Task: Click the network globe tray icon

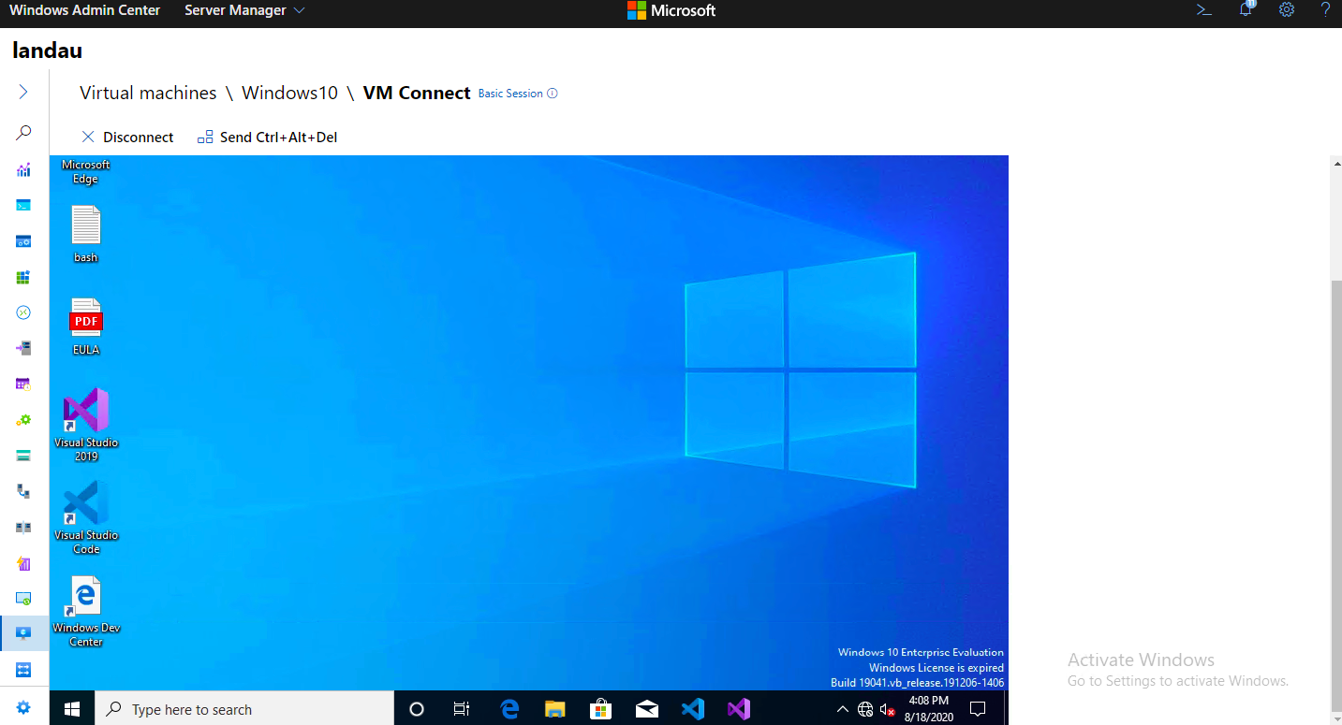Action: click(x=865, y=710)
